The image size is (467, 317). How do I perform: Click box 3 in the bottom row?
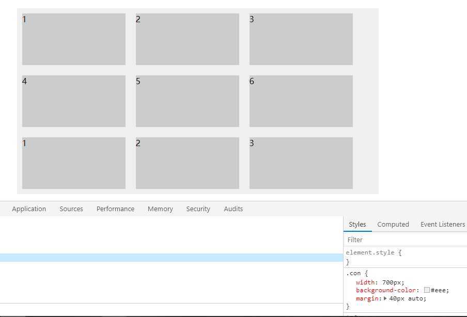(301, 163)
